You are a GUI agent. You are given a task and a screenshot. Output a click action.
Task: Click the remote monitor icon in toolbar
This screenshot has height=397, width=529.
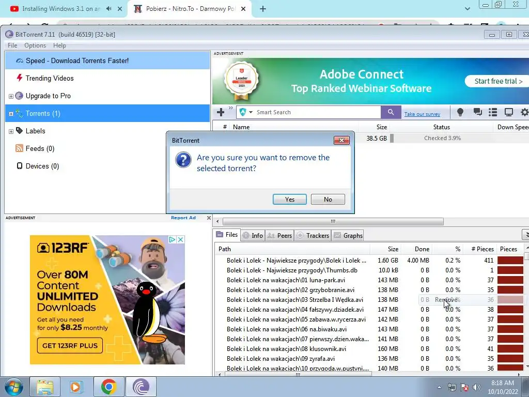click(509, 112)
